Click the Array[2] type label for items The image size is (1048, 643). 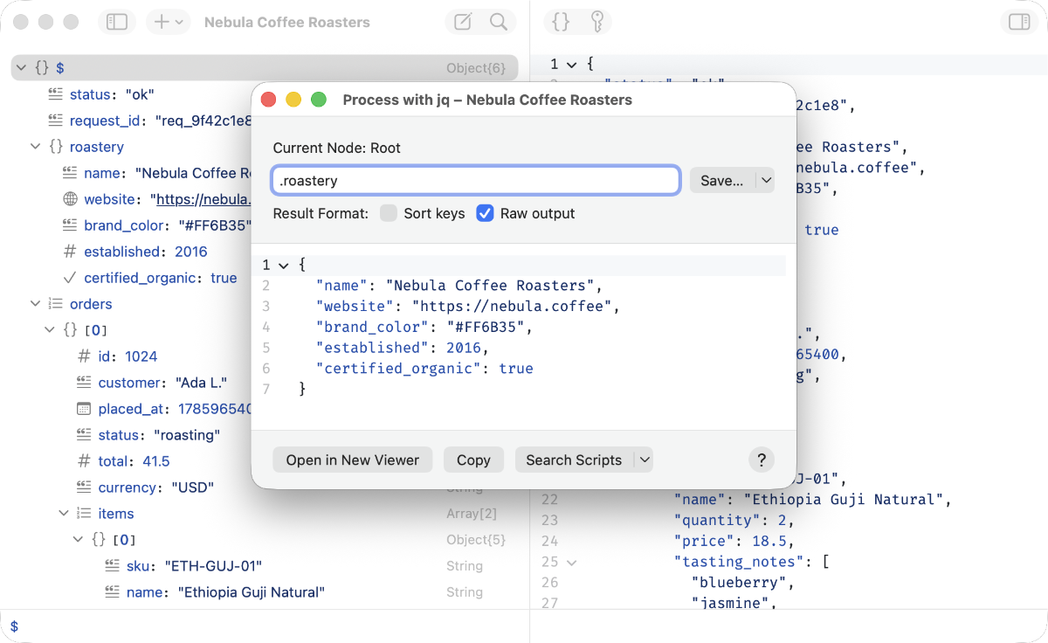coord(472,514)
